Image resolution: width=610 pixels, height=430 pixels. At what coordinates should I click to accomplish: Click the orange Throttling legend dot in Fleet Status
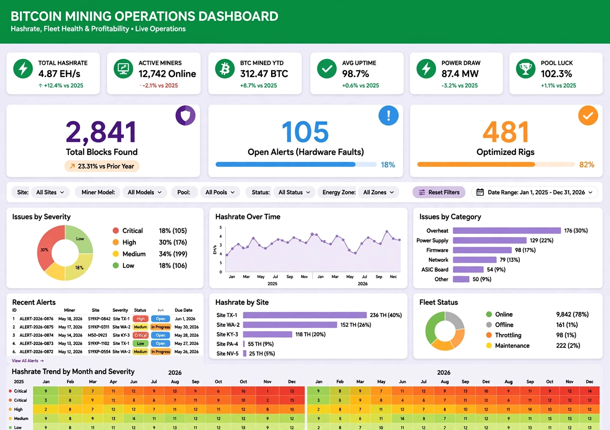489,335
